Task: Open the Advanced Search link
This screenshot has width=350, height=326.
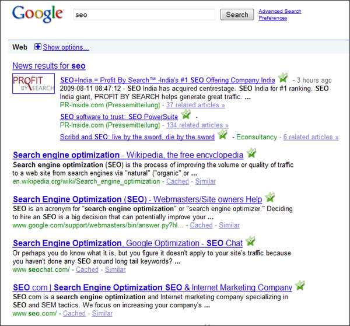Action: point(279,11)
